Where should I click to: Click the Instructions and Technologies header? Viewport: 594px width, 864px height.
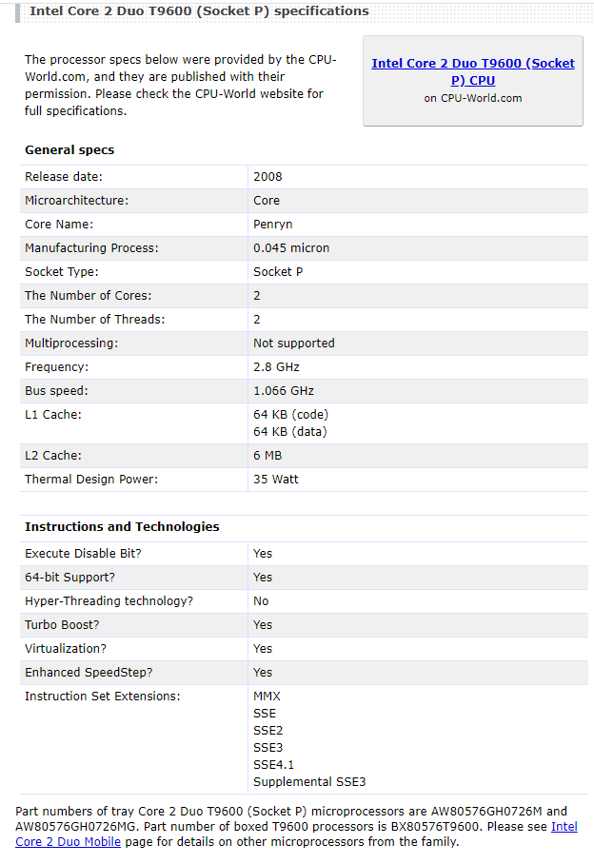(122, 527)
